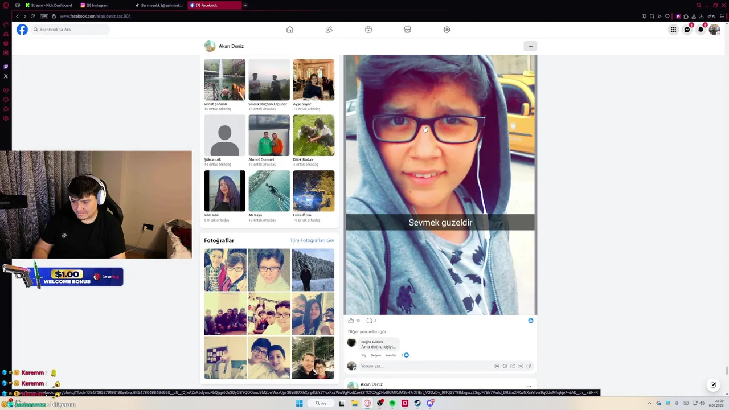Click 'Beğen' under Buğra Gürlek's comment

pyautogui.click(x=376, y=355)
